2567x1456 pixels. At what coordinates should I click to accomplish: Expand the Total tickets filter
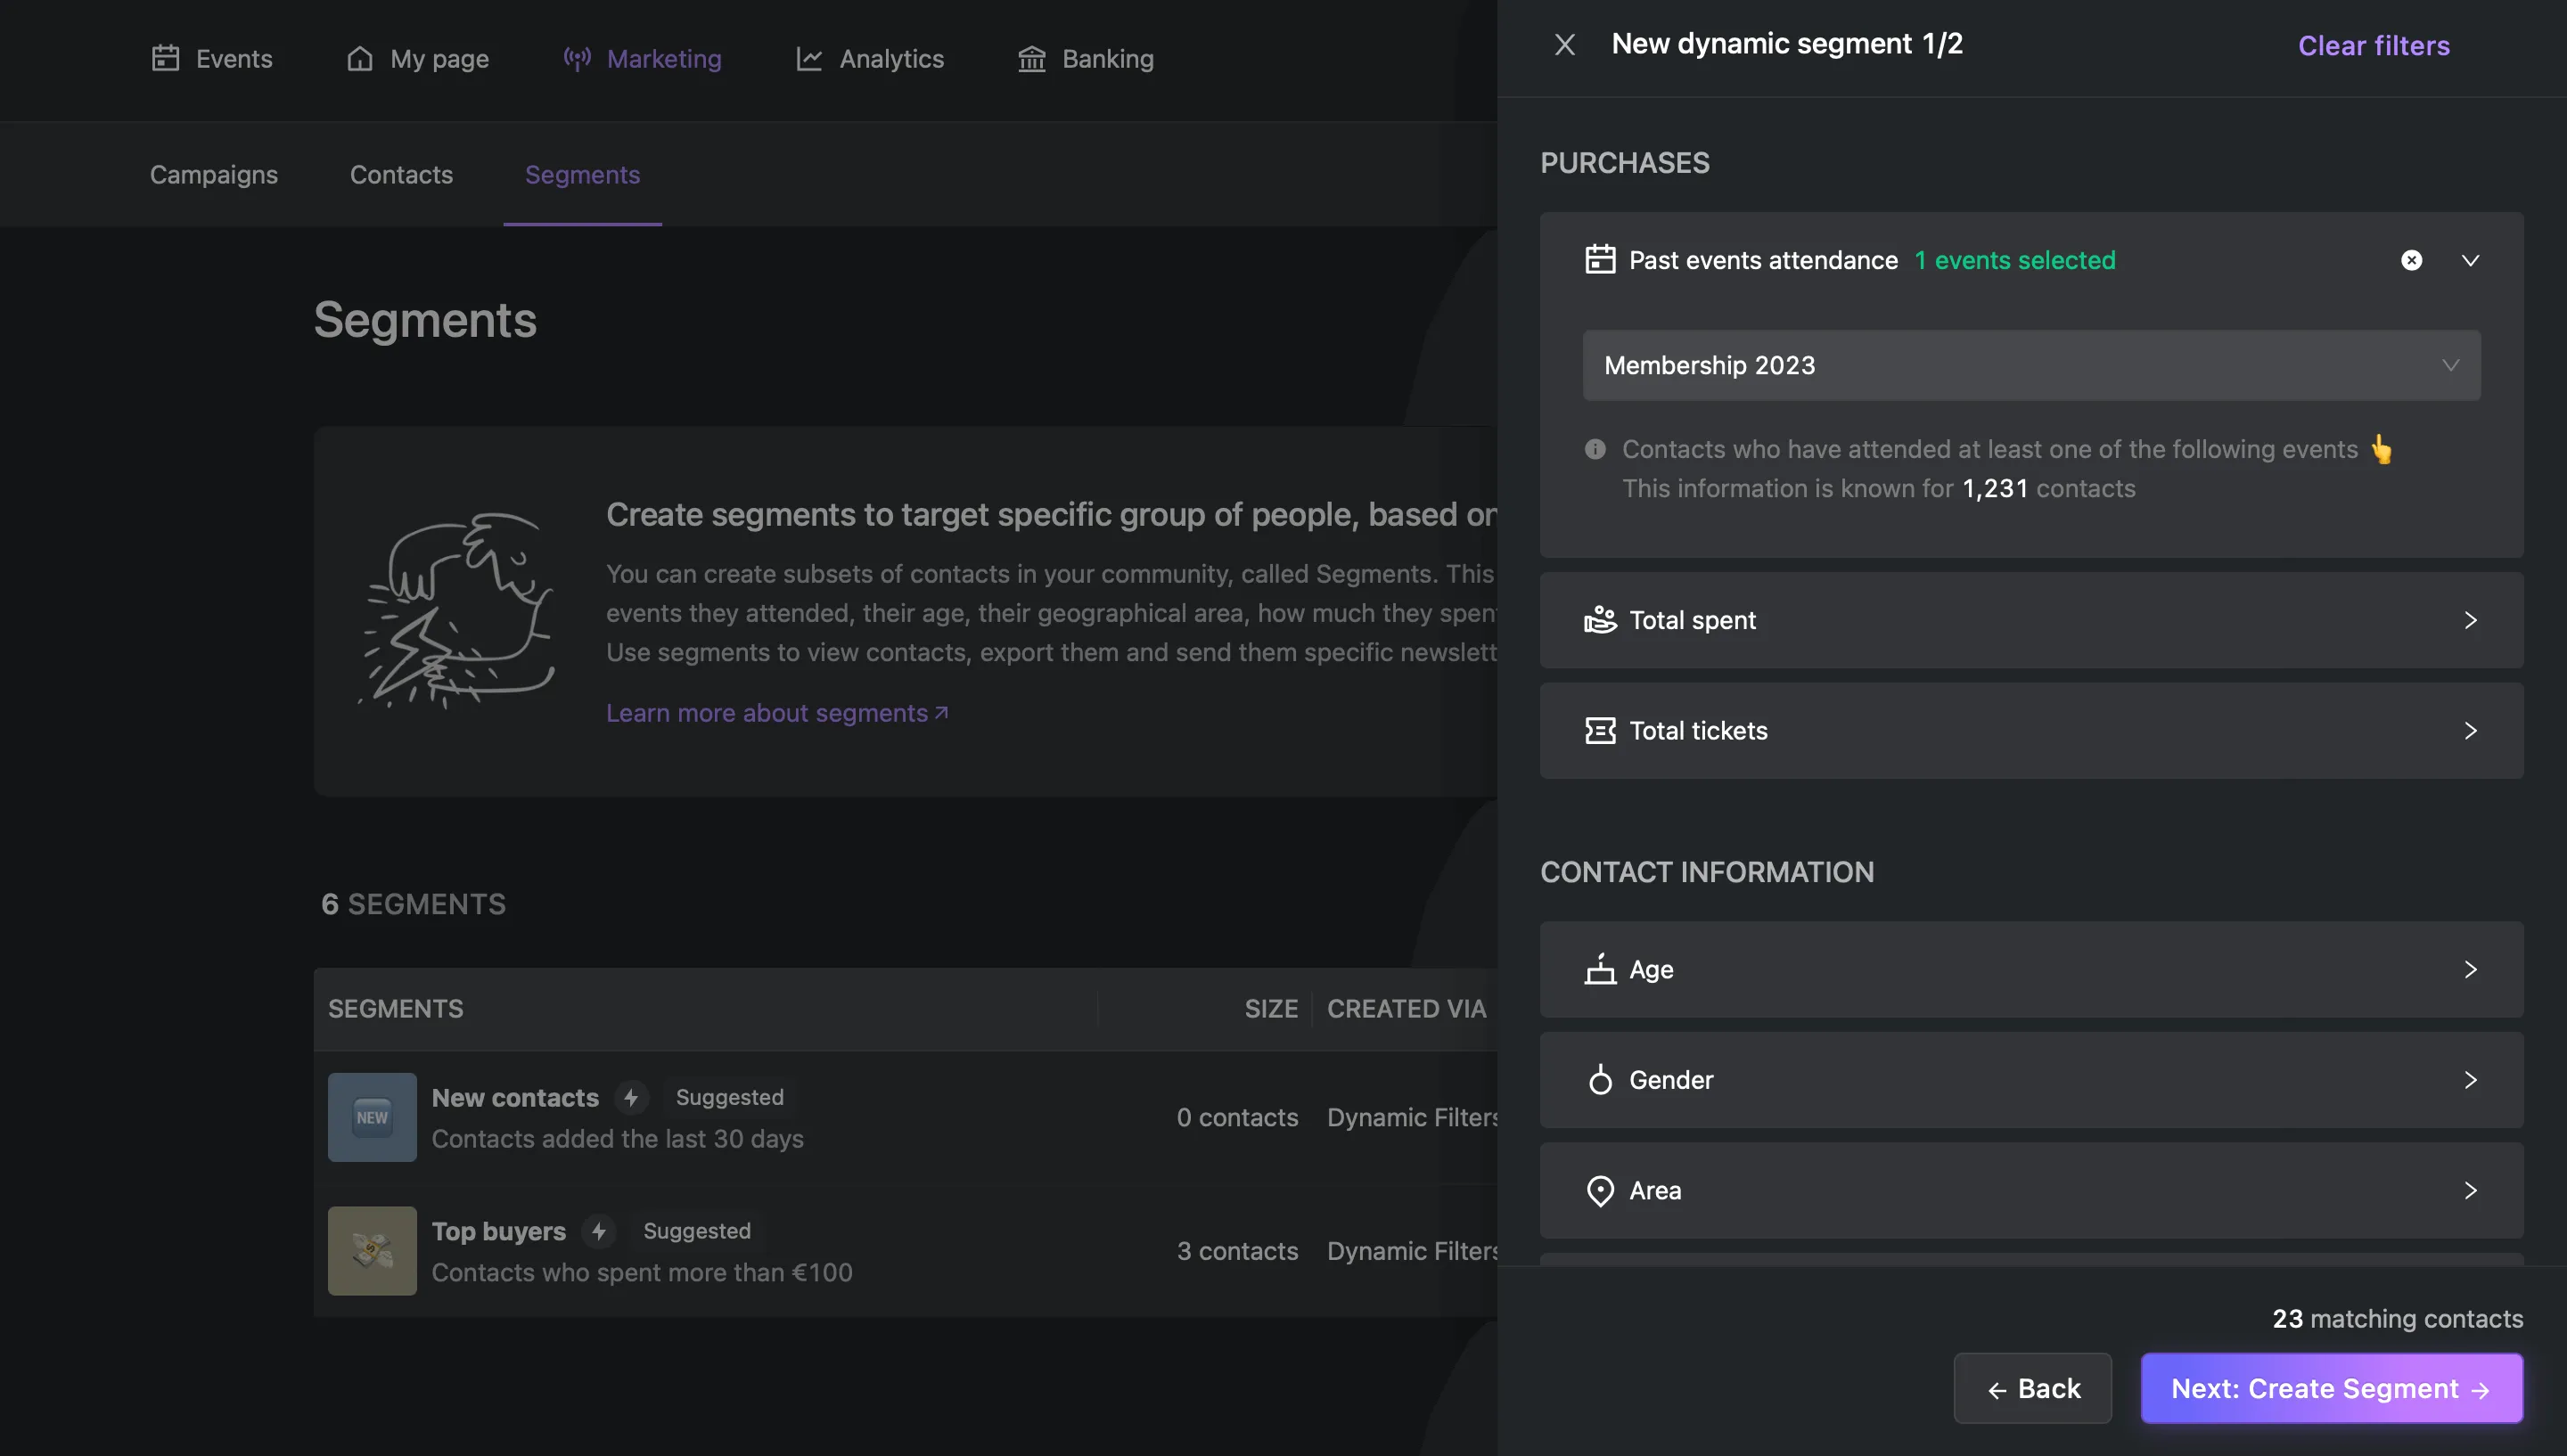[x=2031, y=730]
